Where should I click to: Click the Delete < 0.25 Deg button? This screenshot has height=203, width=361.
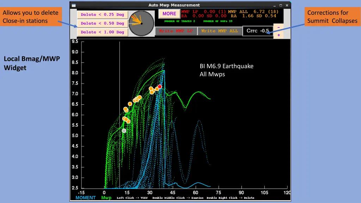point(102,15)
